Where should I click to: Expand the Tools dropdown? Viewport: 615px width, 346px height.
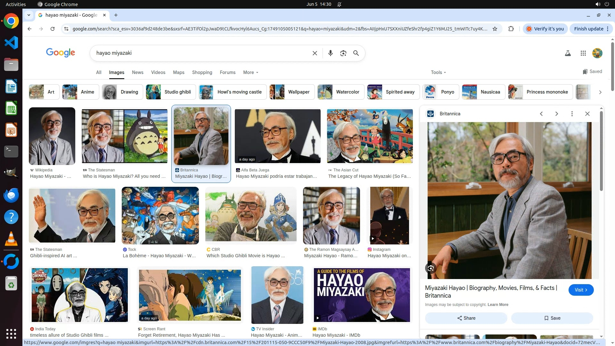pyautogui.click(x=438, y=72)
